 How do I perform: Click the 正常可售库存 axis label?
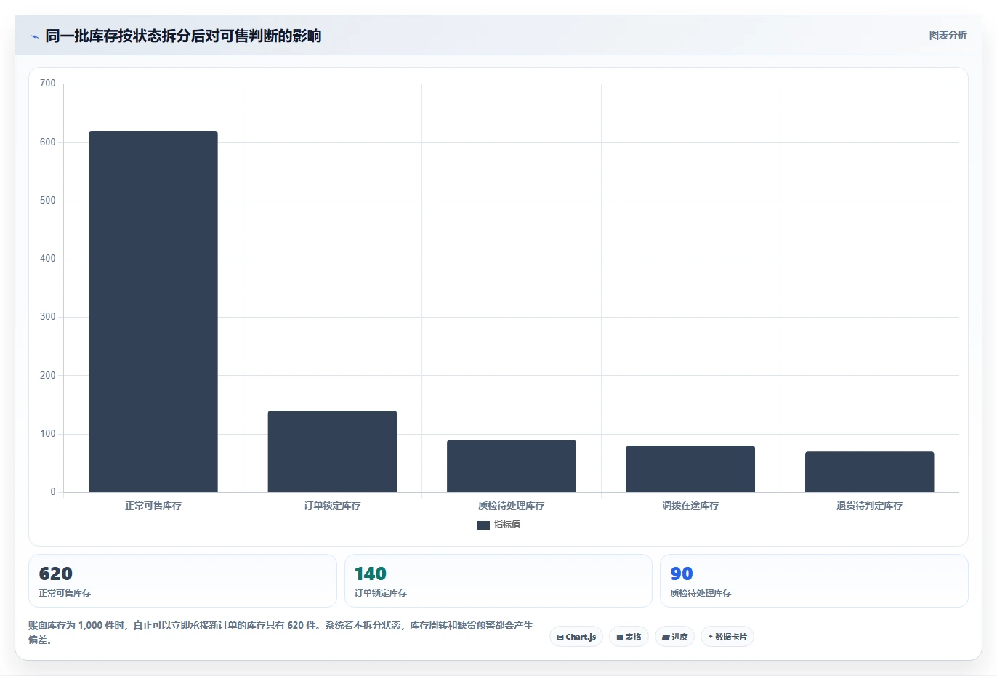pyautogui.click(x=153, y=505)
